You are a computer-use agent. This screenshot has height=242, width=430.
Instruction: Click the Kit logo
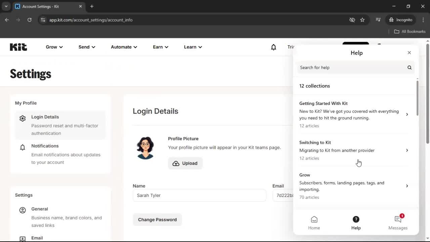click(x=18, y=47)
